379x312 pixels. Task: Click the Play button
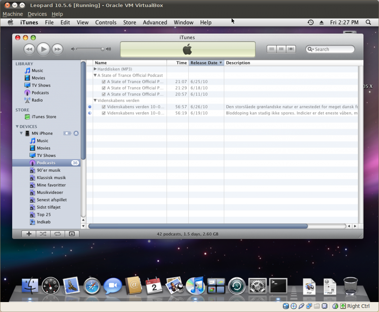43,49
